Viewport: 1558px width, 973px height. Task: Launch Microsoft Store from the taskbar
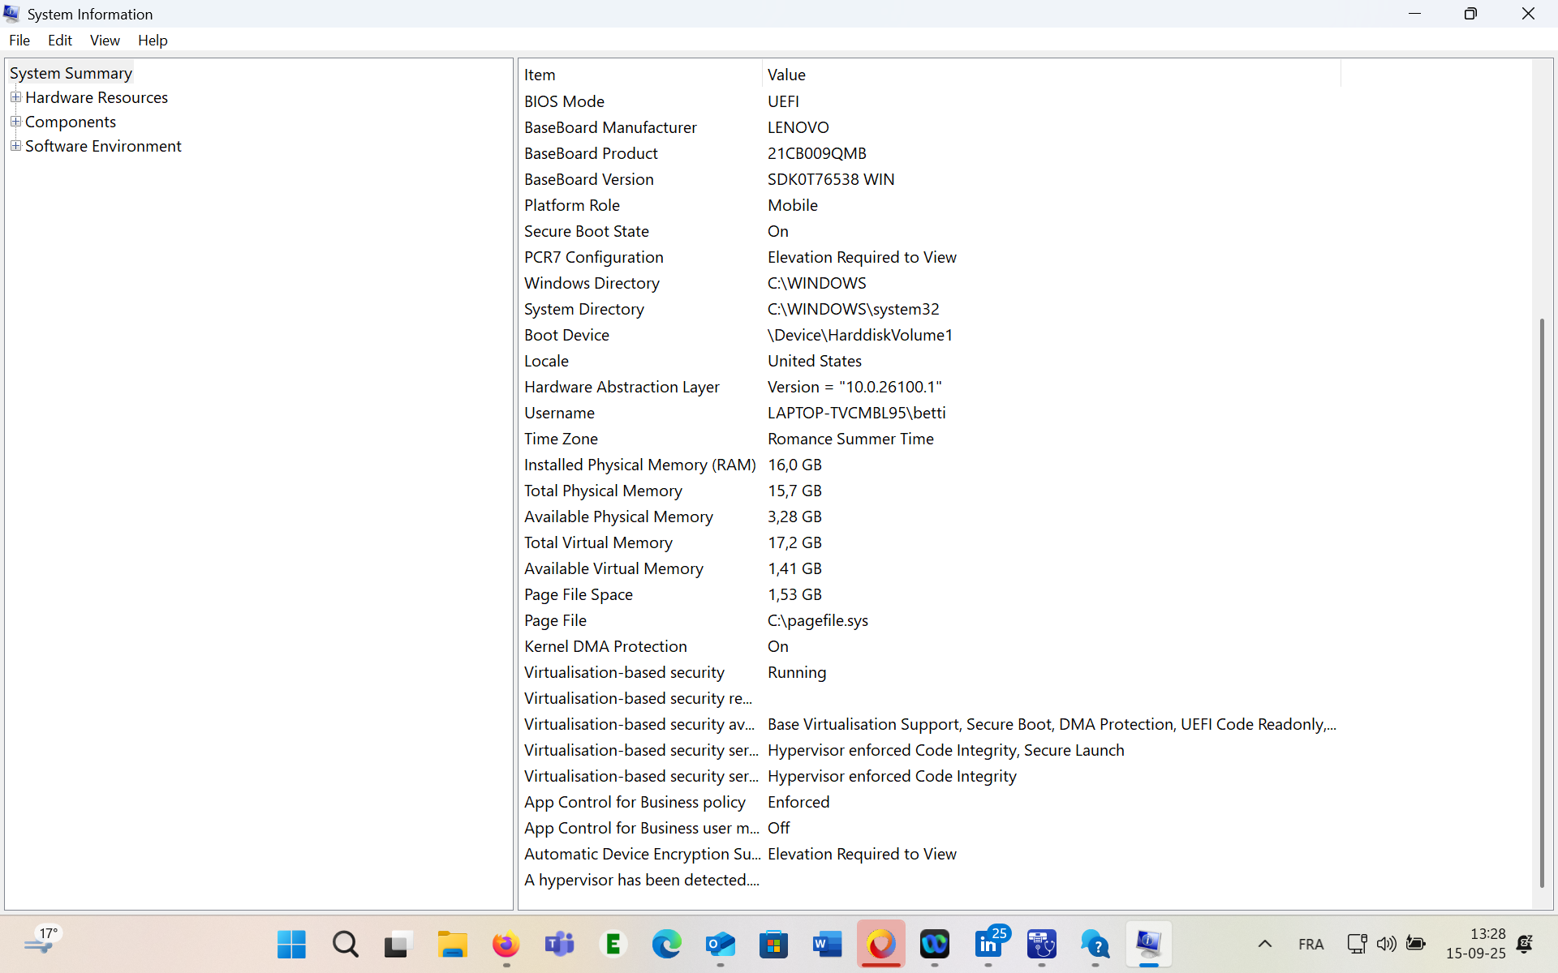coord(773,944)
